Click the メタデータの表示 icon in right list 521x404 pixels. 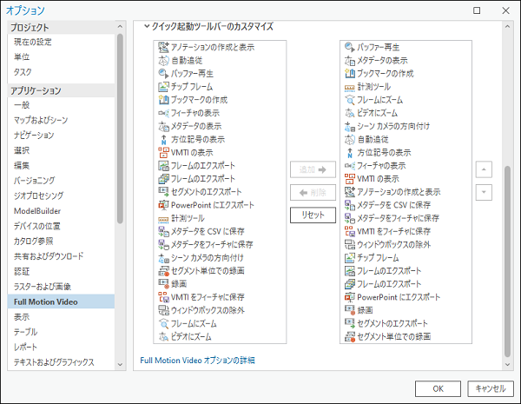pyautogui.click(x=350, y=61)
